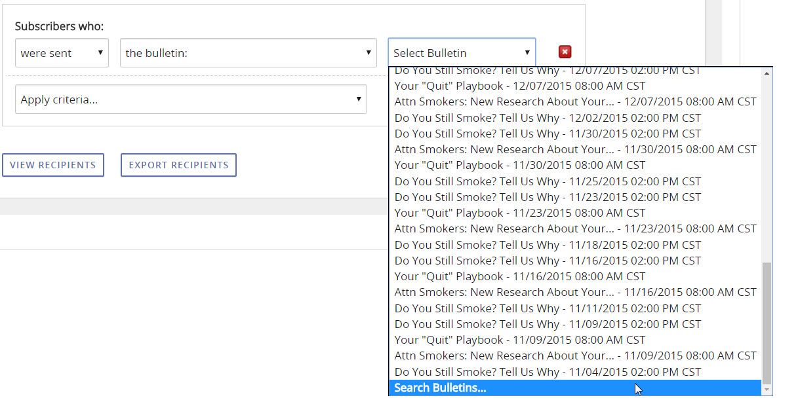Pick "Do You Still Smoke" dated 12/02/2015
798x402 pixels.
[x=547, y=118]
